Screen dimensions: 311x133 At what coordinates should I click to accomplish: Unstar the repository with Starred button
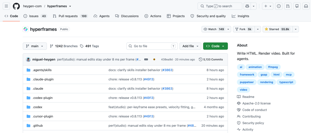tap(278, 29)
